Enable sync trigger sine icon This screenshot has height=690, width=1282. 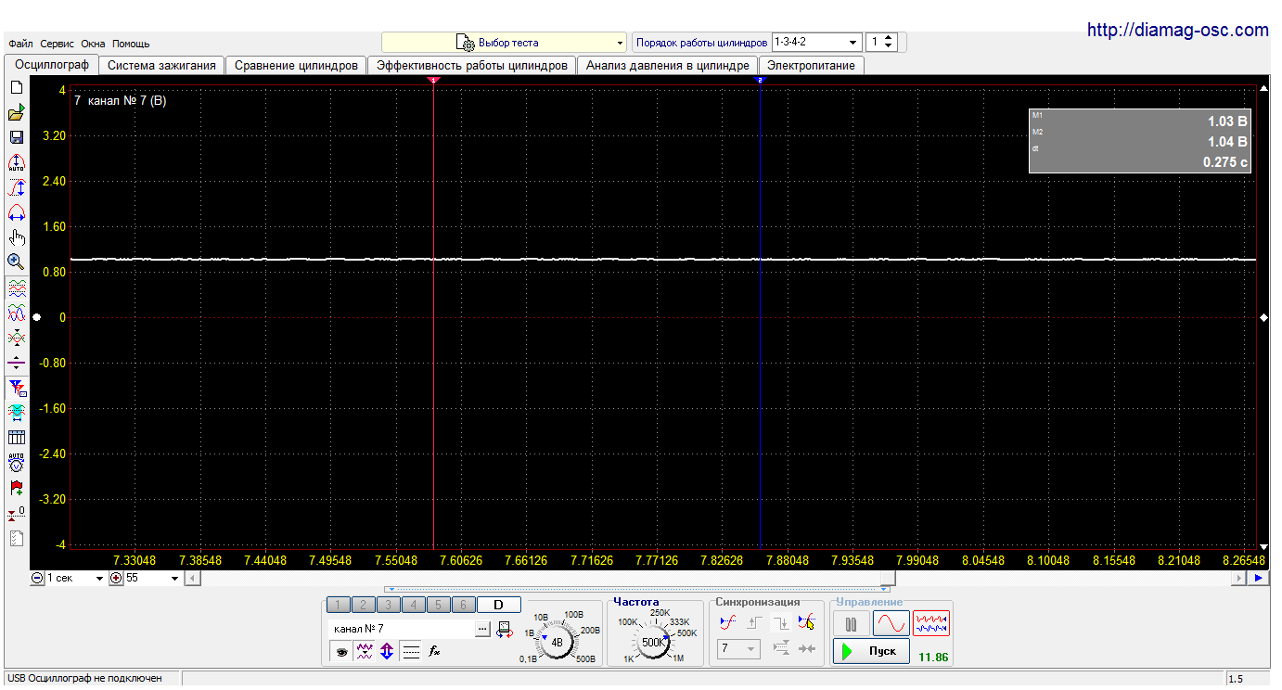(x=727, y=622)
